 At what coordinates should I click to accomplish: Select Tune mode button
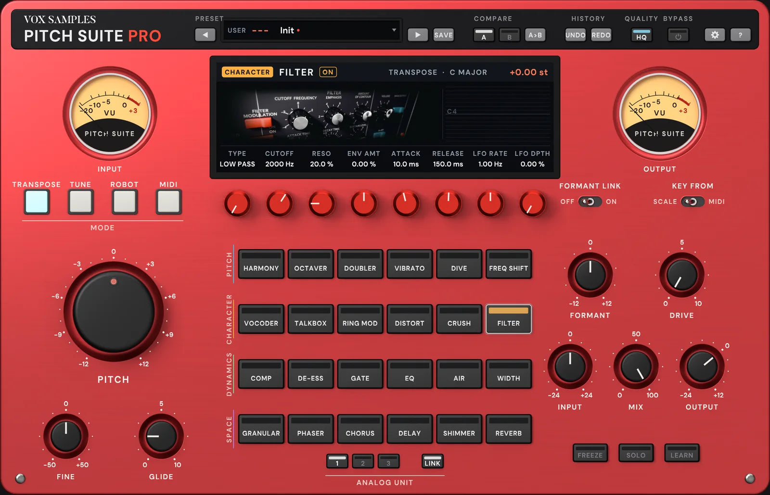(80, 202)
